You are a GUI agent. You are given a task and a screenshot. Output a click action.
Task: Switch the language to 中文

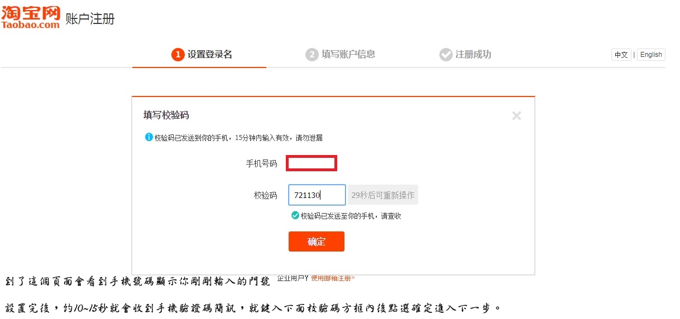(621, 55)
